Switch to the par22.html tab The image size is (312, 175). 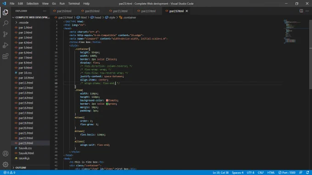click(148, 11)
